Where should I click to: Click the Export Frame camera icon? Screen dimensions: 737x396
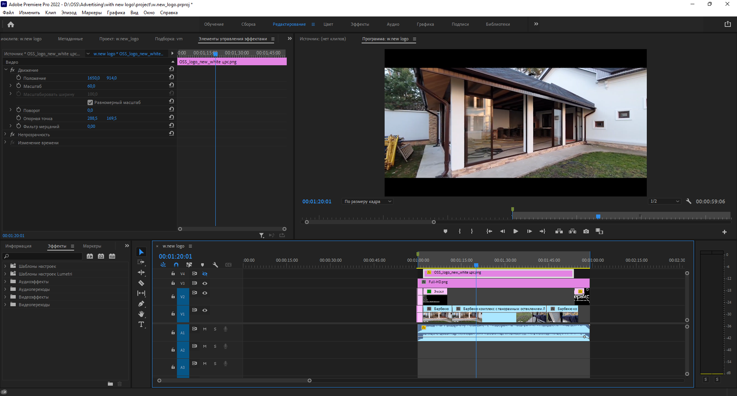(x=586, y=231)
